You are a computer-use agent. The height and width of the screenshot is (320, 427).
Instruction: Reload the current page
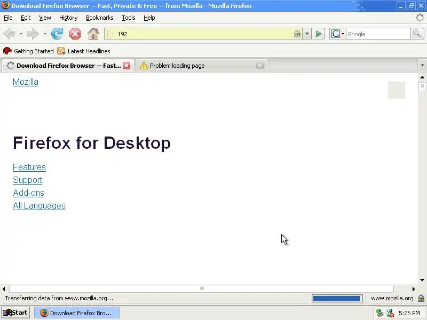tap(57, 34)
